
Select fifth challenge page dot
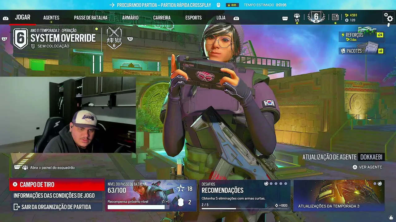286,184
